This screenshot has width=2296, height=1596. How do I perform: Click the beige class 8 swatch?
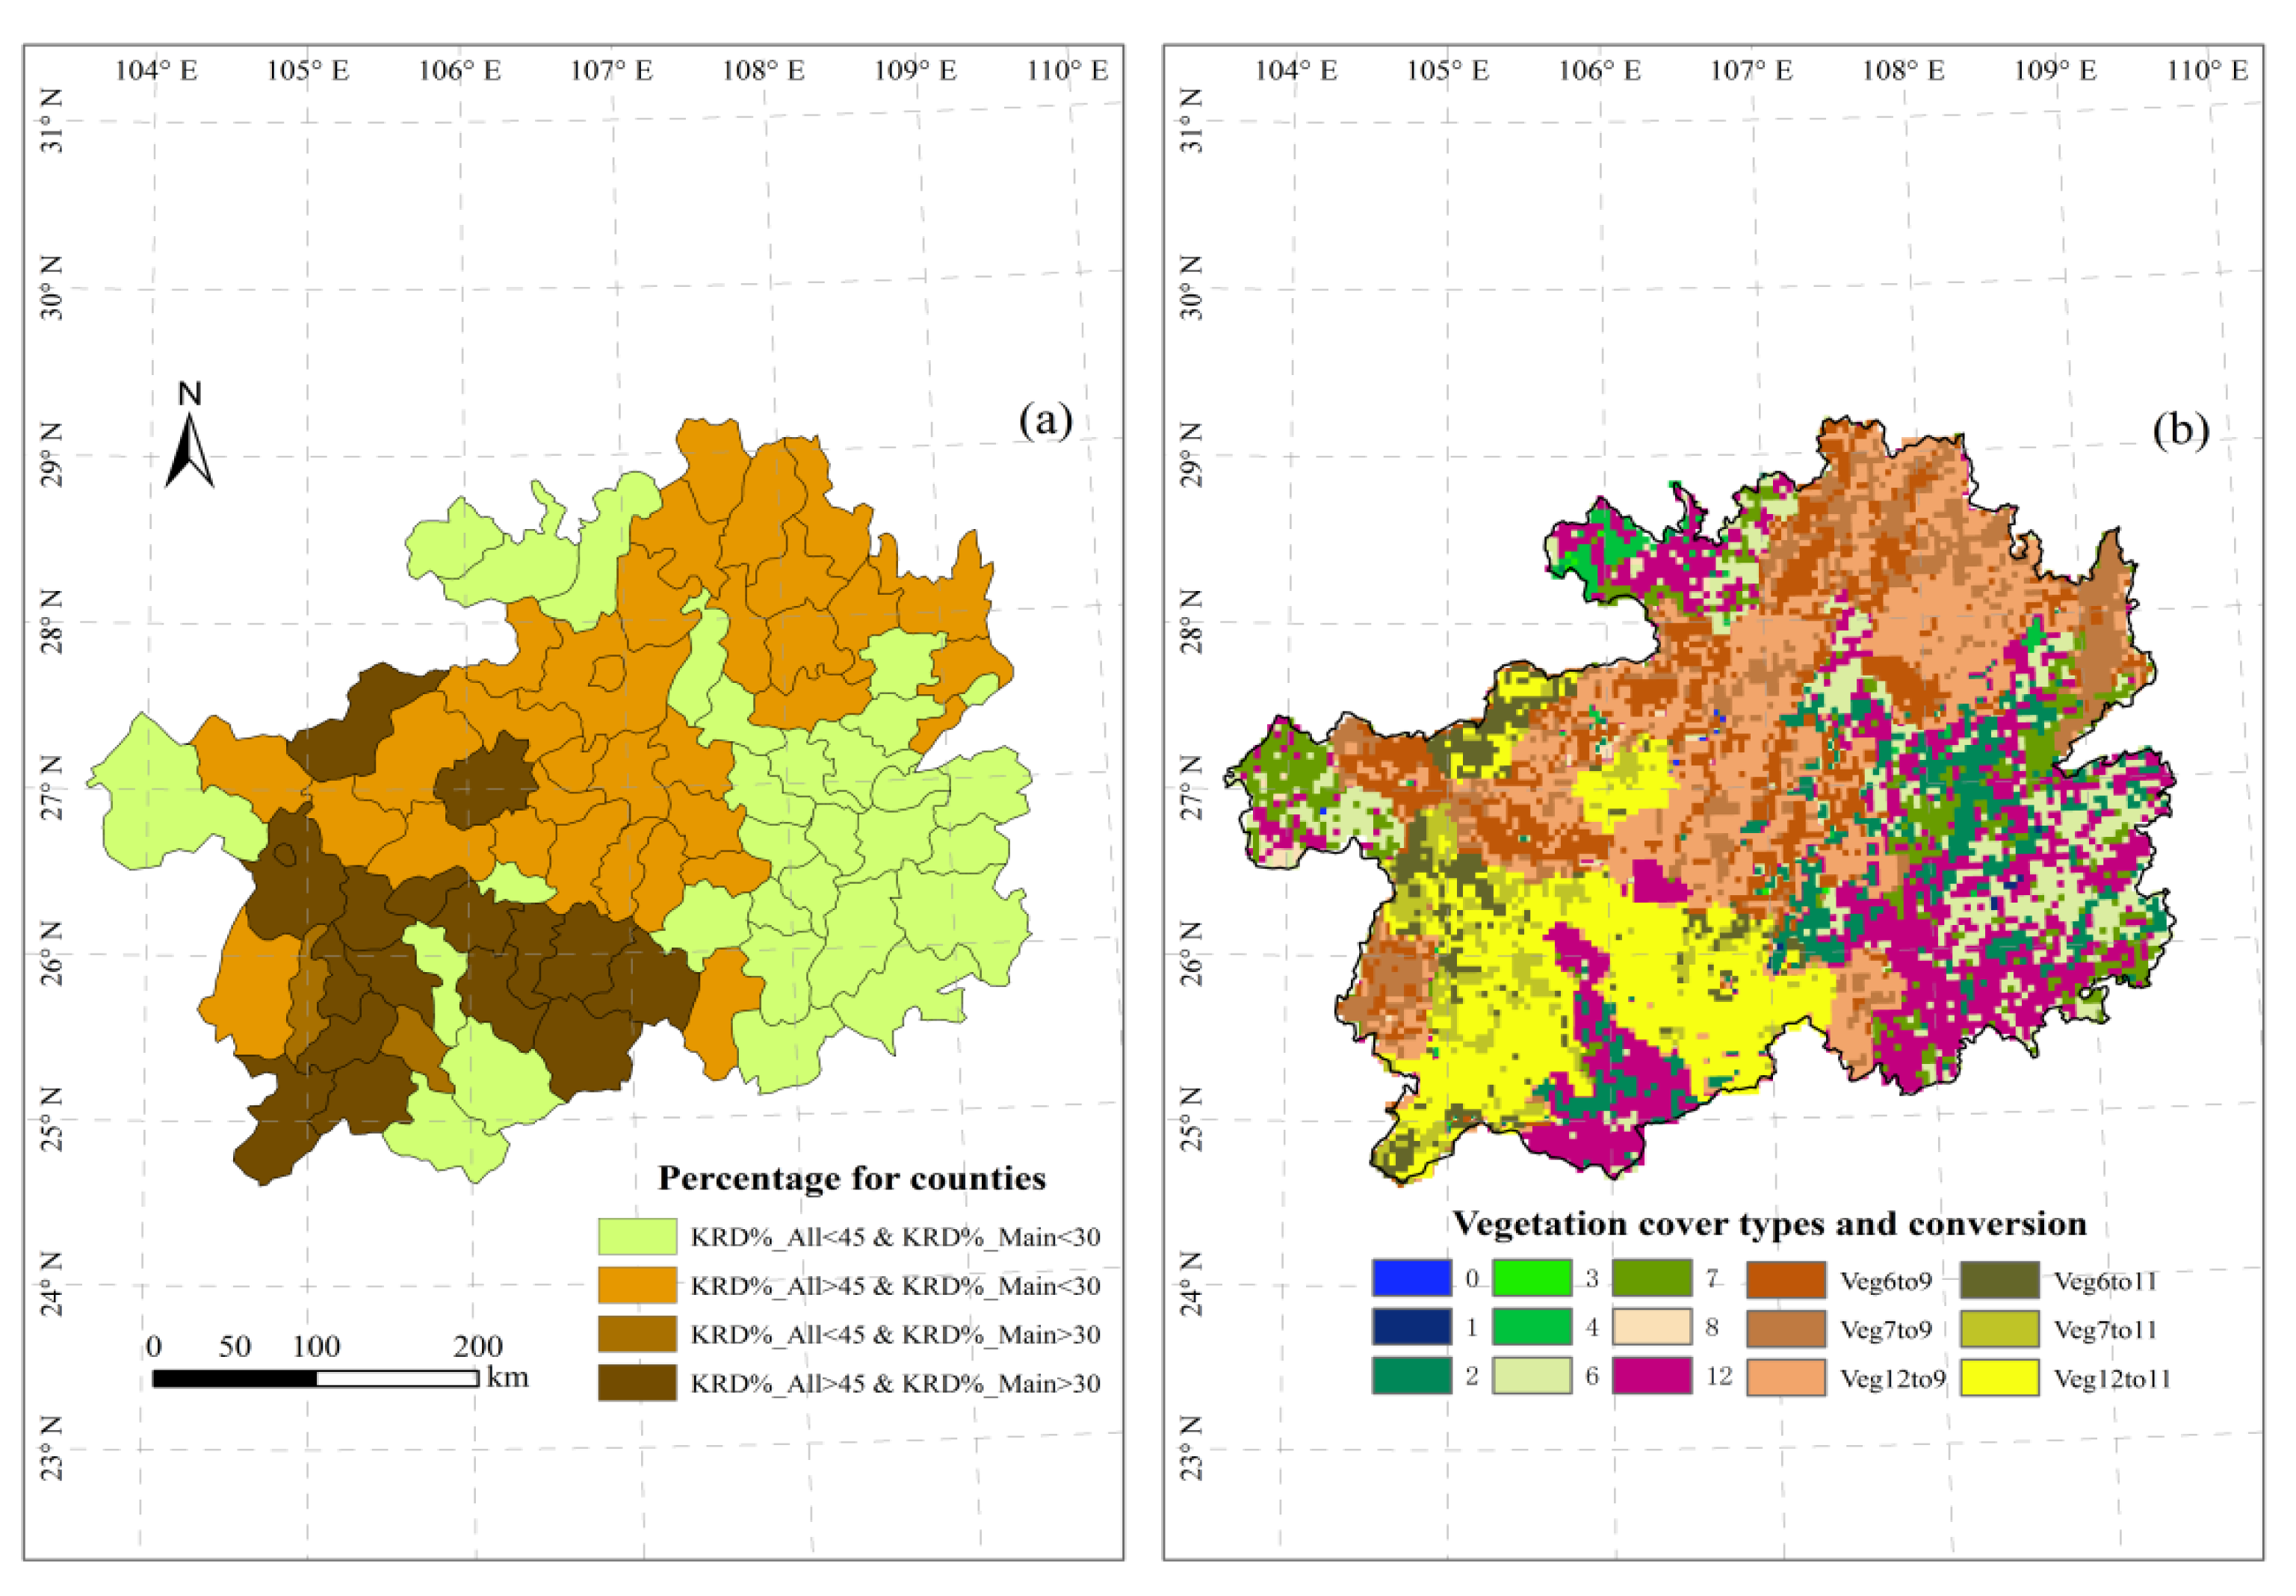[x=1652, y=1327]
